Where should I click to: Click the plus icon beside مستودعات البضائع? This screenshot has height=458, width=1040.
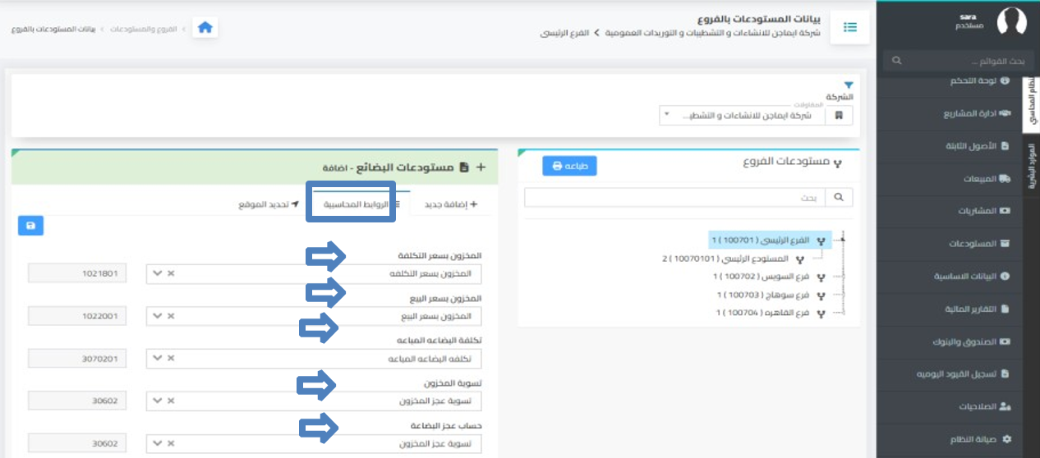click(481, 167)
